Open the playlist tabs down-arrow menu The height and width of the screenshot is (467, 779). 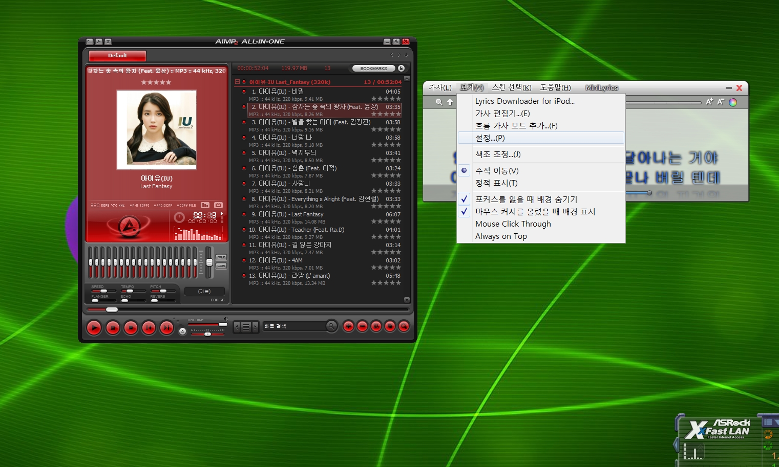pyautogui.click(x=406, y=54)
